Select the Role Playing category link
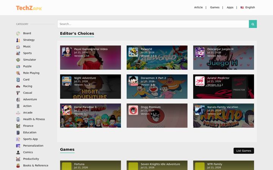 (x=31, y=73)
